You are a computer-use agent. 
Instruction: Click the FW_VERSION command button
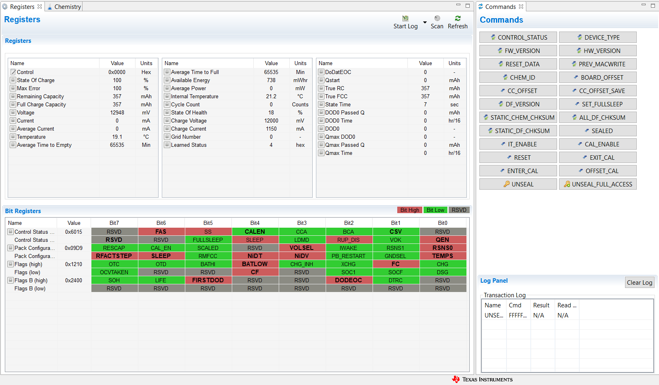[518, 51]
